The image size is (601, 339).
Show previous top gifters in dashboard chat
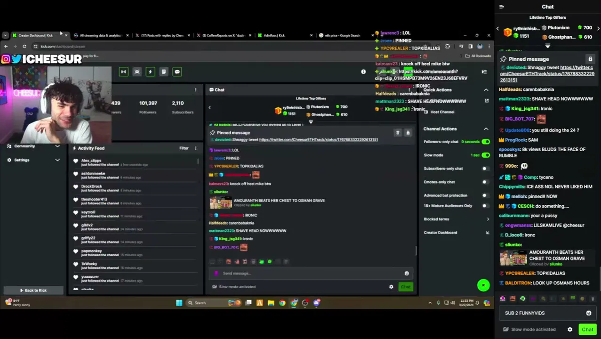[209, 107]
